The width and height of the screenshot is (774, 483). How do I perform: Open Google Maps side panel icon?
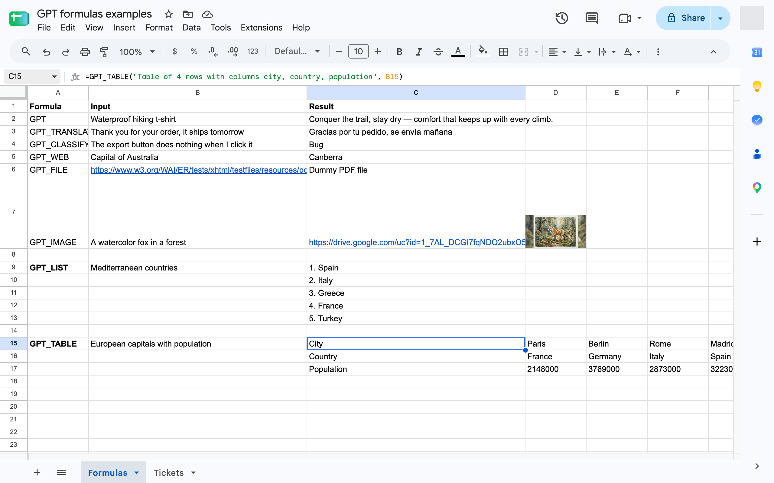[x=757, y=188]
